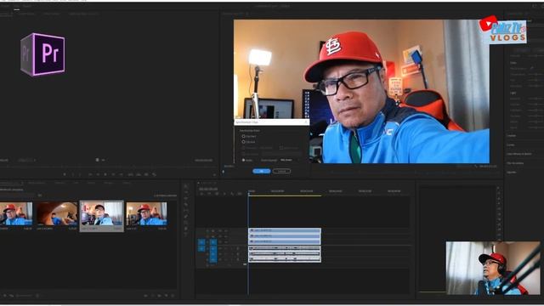
Task: Play the clip in Source monitor
Action: click(x=105, y=174)
